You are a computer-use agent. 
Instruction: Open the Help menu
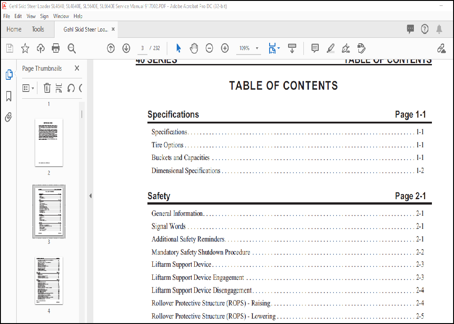click(78, 16)
